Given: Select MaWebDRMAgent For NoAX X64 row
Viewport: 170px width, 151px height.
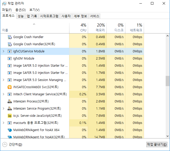Looking at the screenshot, I should pos(72,130).
